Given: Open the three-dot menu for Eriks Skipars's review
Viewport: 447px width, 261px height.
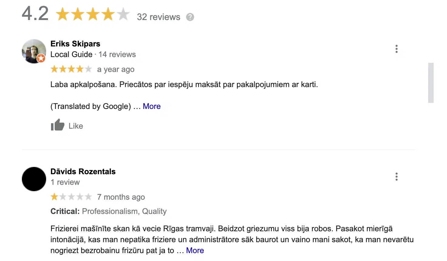Looking at the screenshot, I should (397, 49).
